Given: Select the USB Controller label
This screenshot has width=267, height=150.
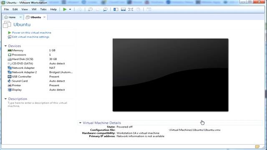Looking at the screenshot, I should [x=22, y=77].
